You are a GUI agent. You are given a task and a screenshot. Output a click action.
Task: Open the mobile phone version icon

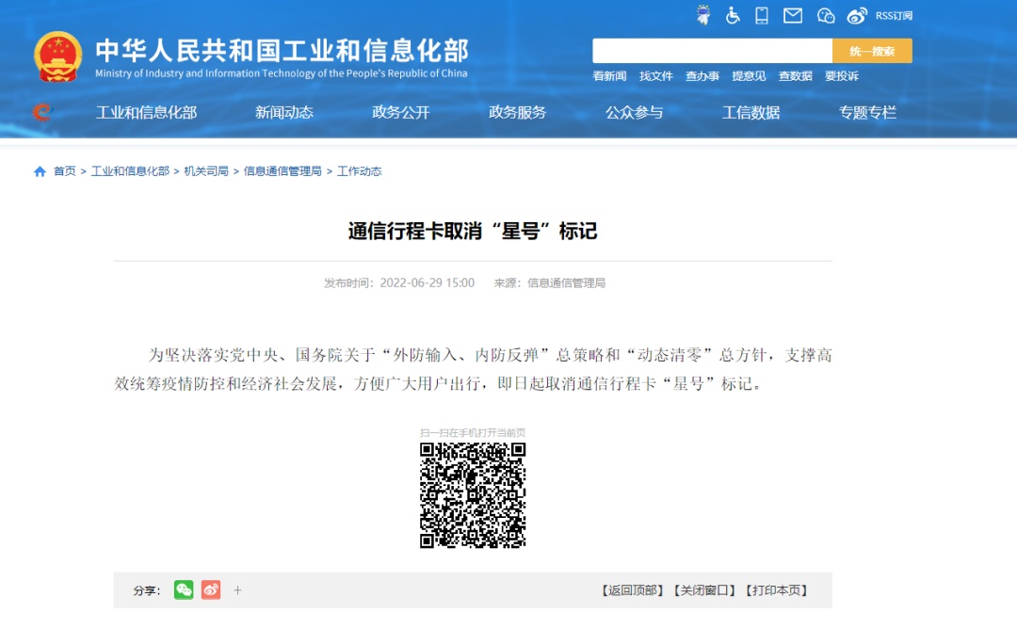(x=762, y=15)
